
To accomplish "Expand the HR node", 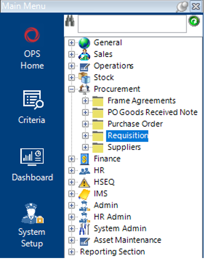I will coord(71,170).
